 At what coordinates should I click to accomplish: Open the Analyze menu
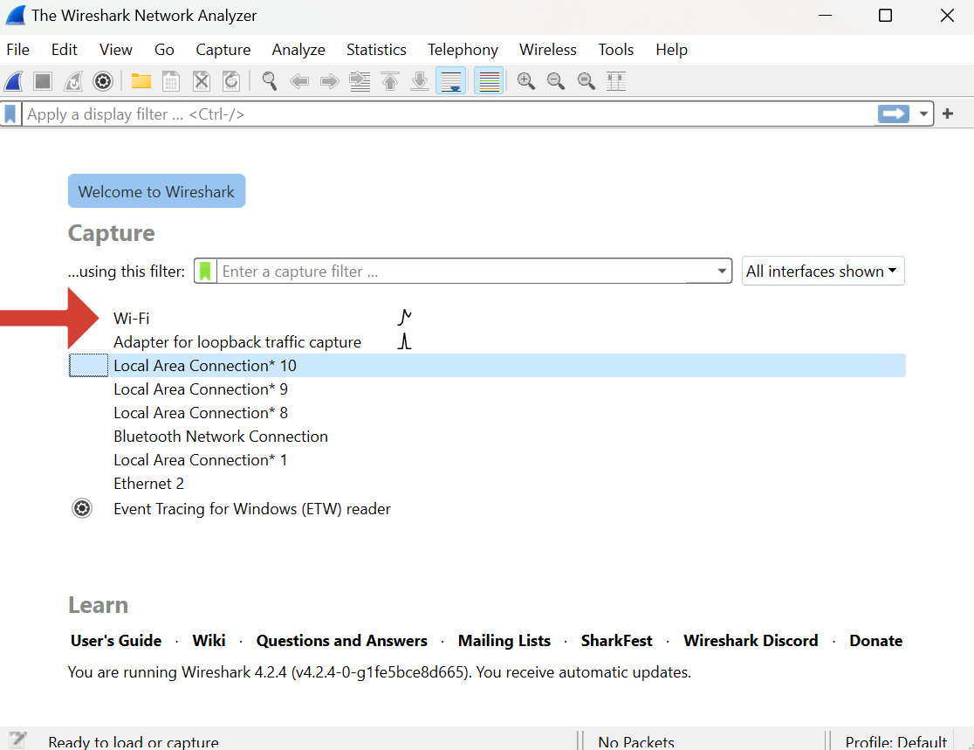298,50
